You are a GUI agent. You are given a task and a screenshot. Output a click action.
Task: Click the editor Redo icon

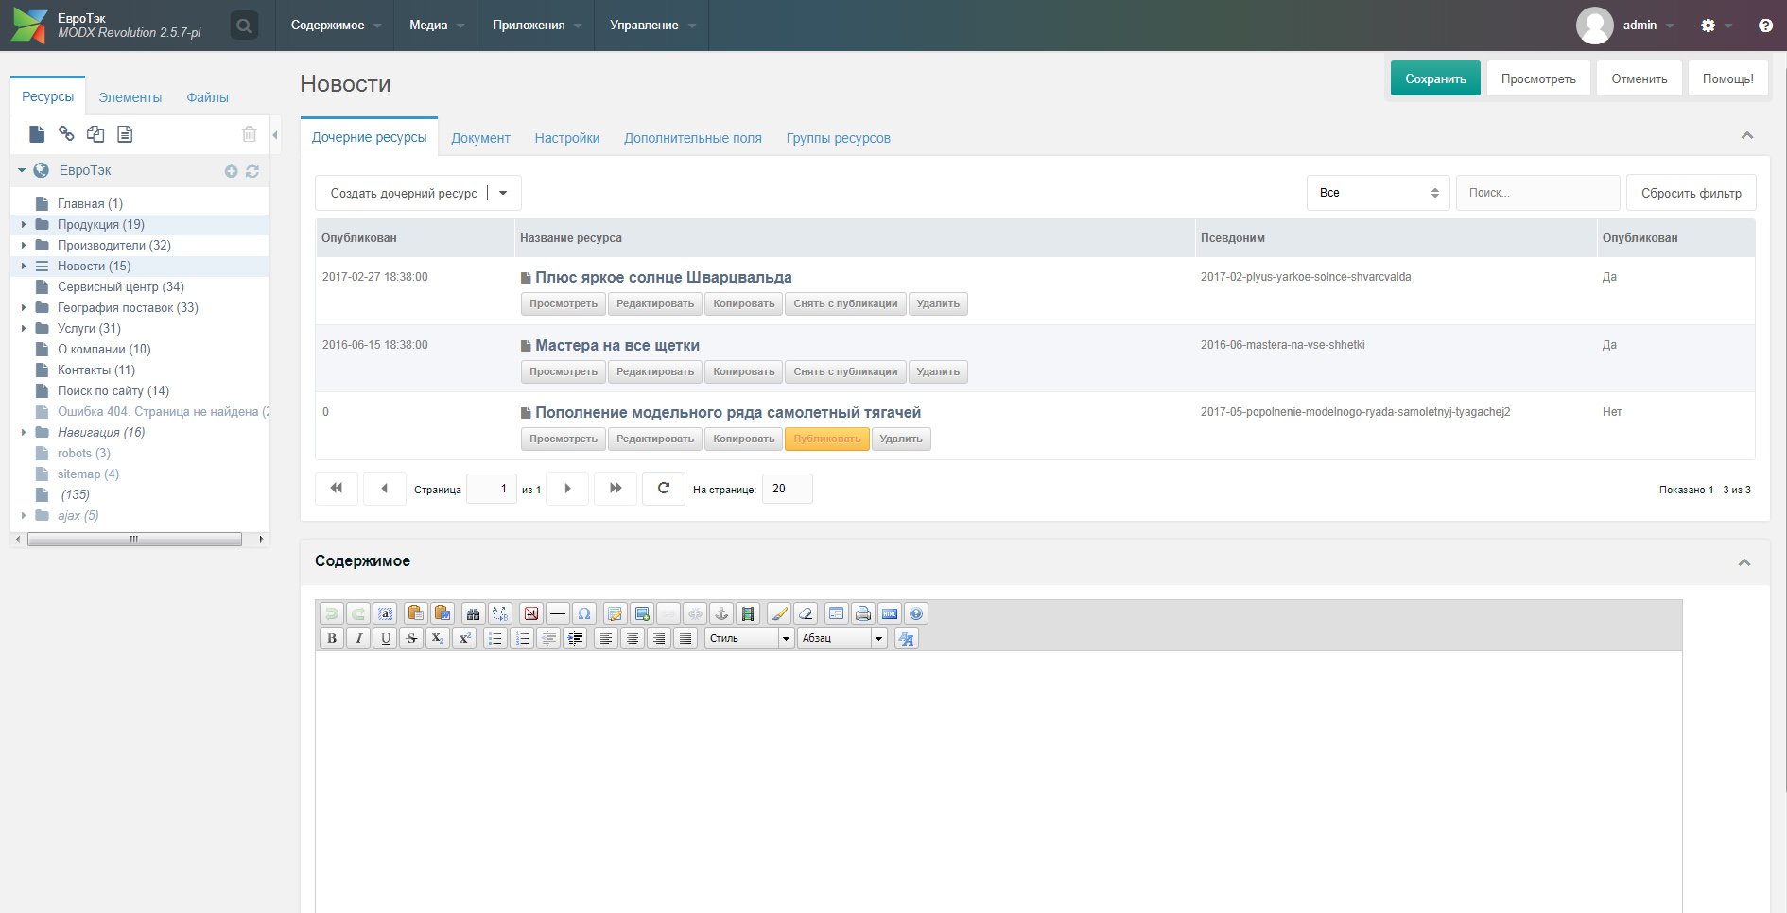click(x=357, y=613)
